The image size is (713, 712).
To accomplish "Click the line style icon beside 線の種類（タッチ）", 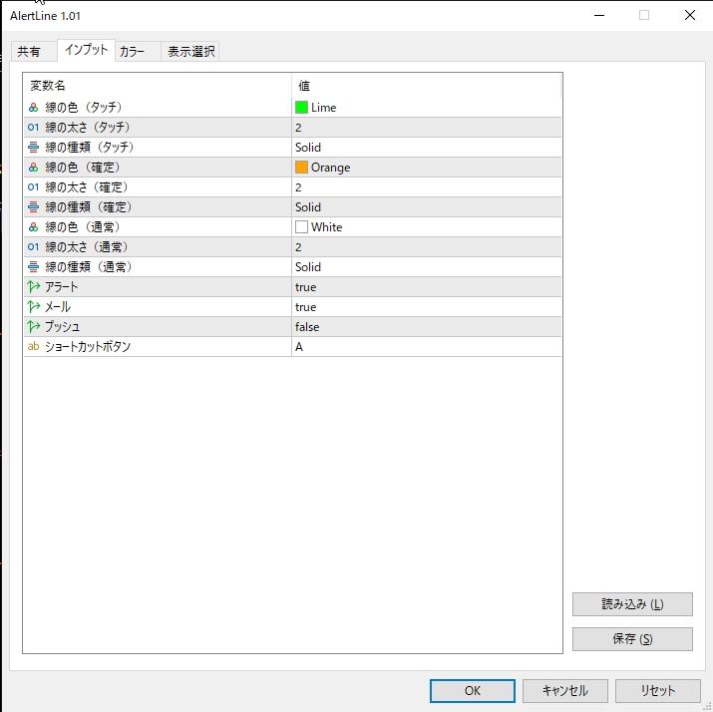I will click(33, 148).
